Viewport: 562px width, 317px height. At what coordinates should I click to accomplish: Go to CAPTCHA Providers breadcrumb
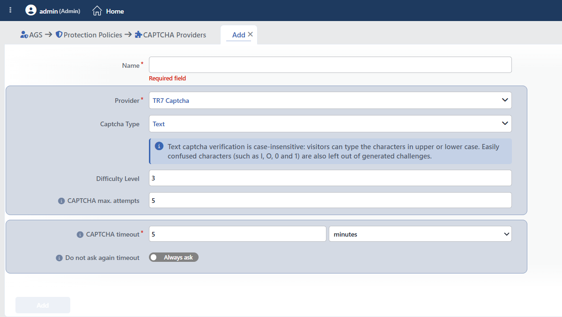175,35
